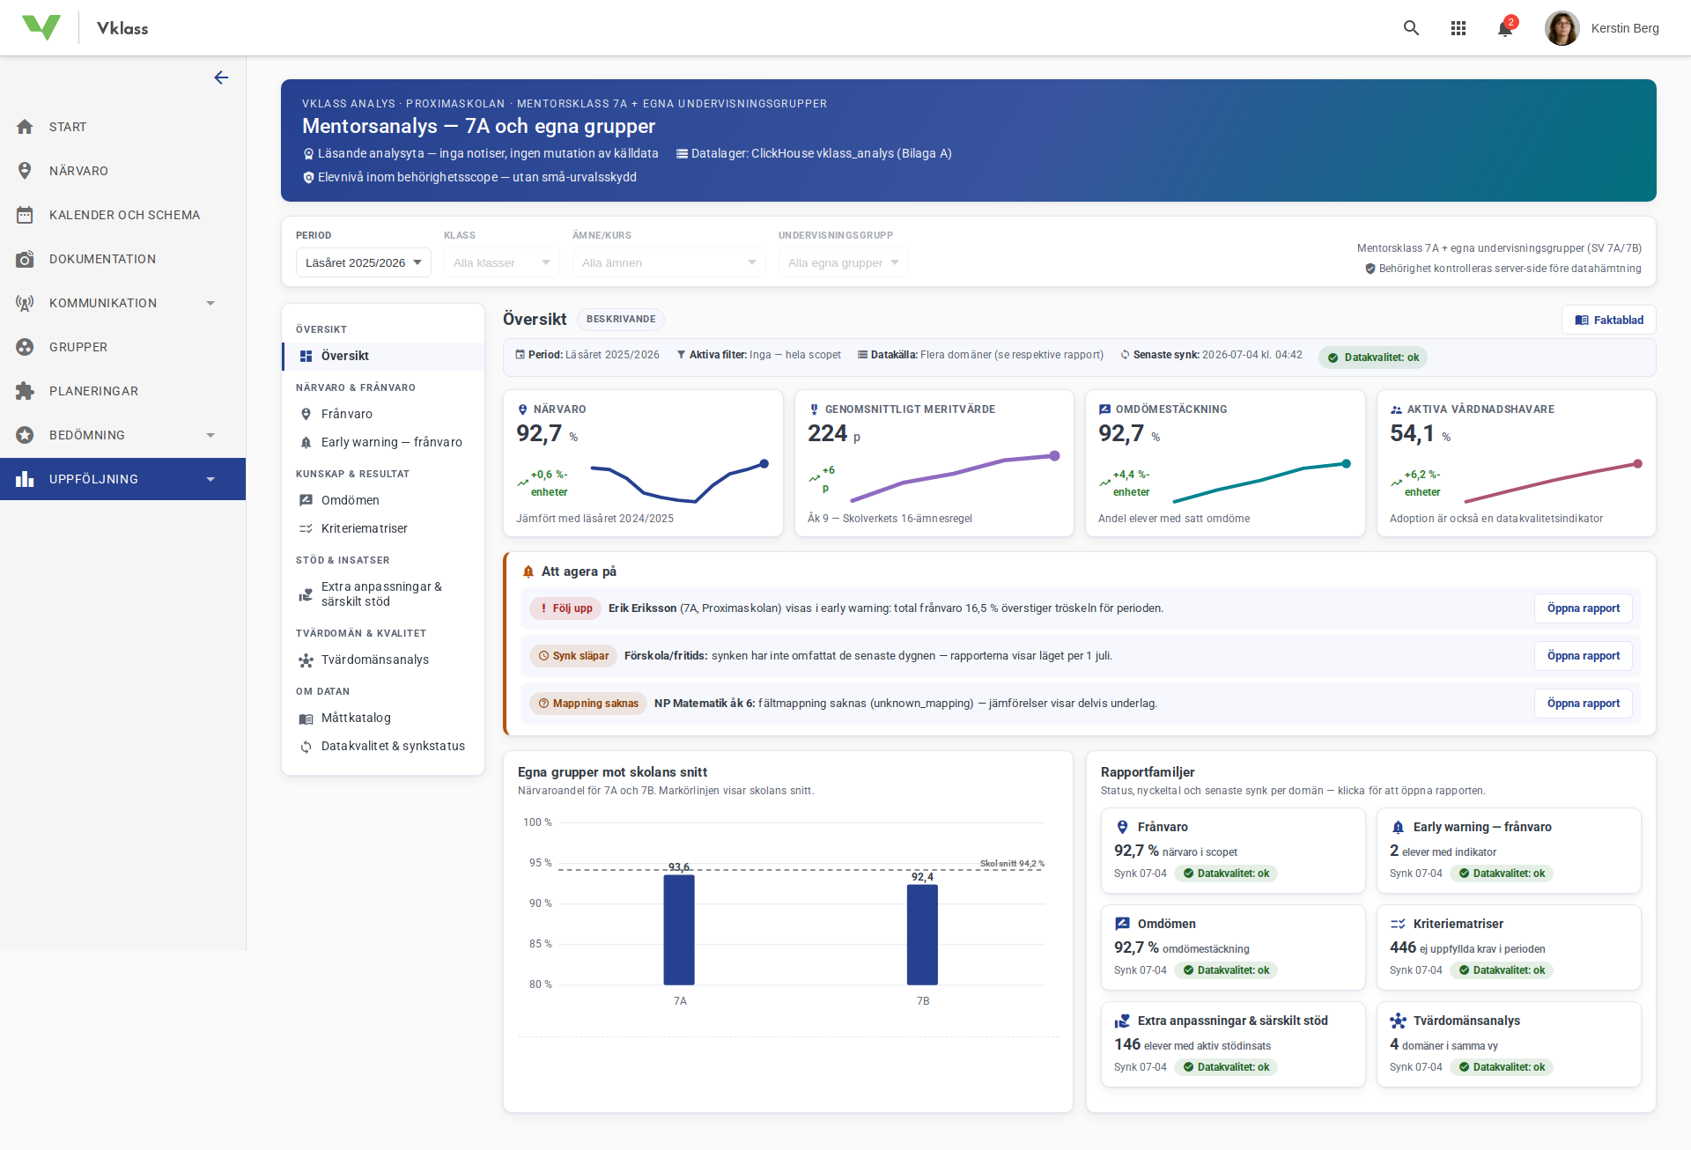
Task: Open the Alla ämnen dropdown
Action: [669, 262]
